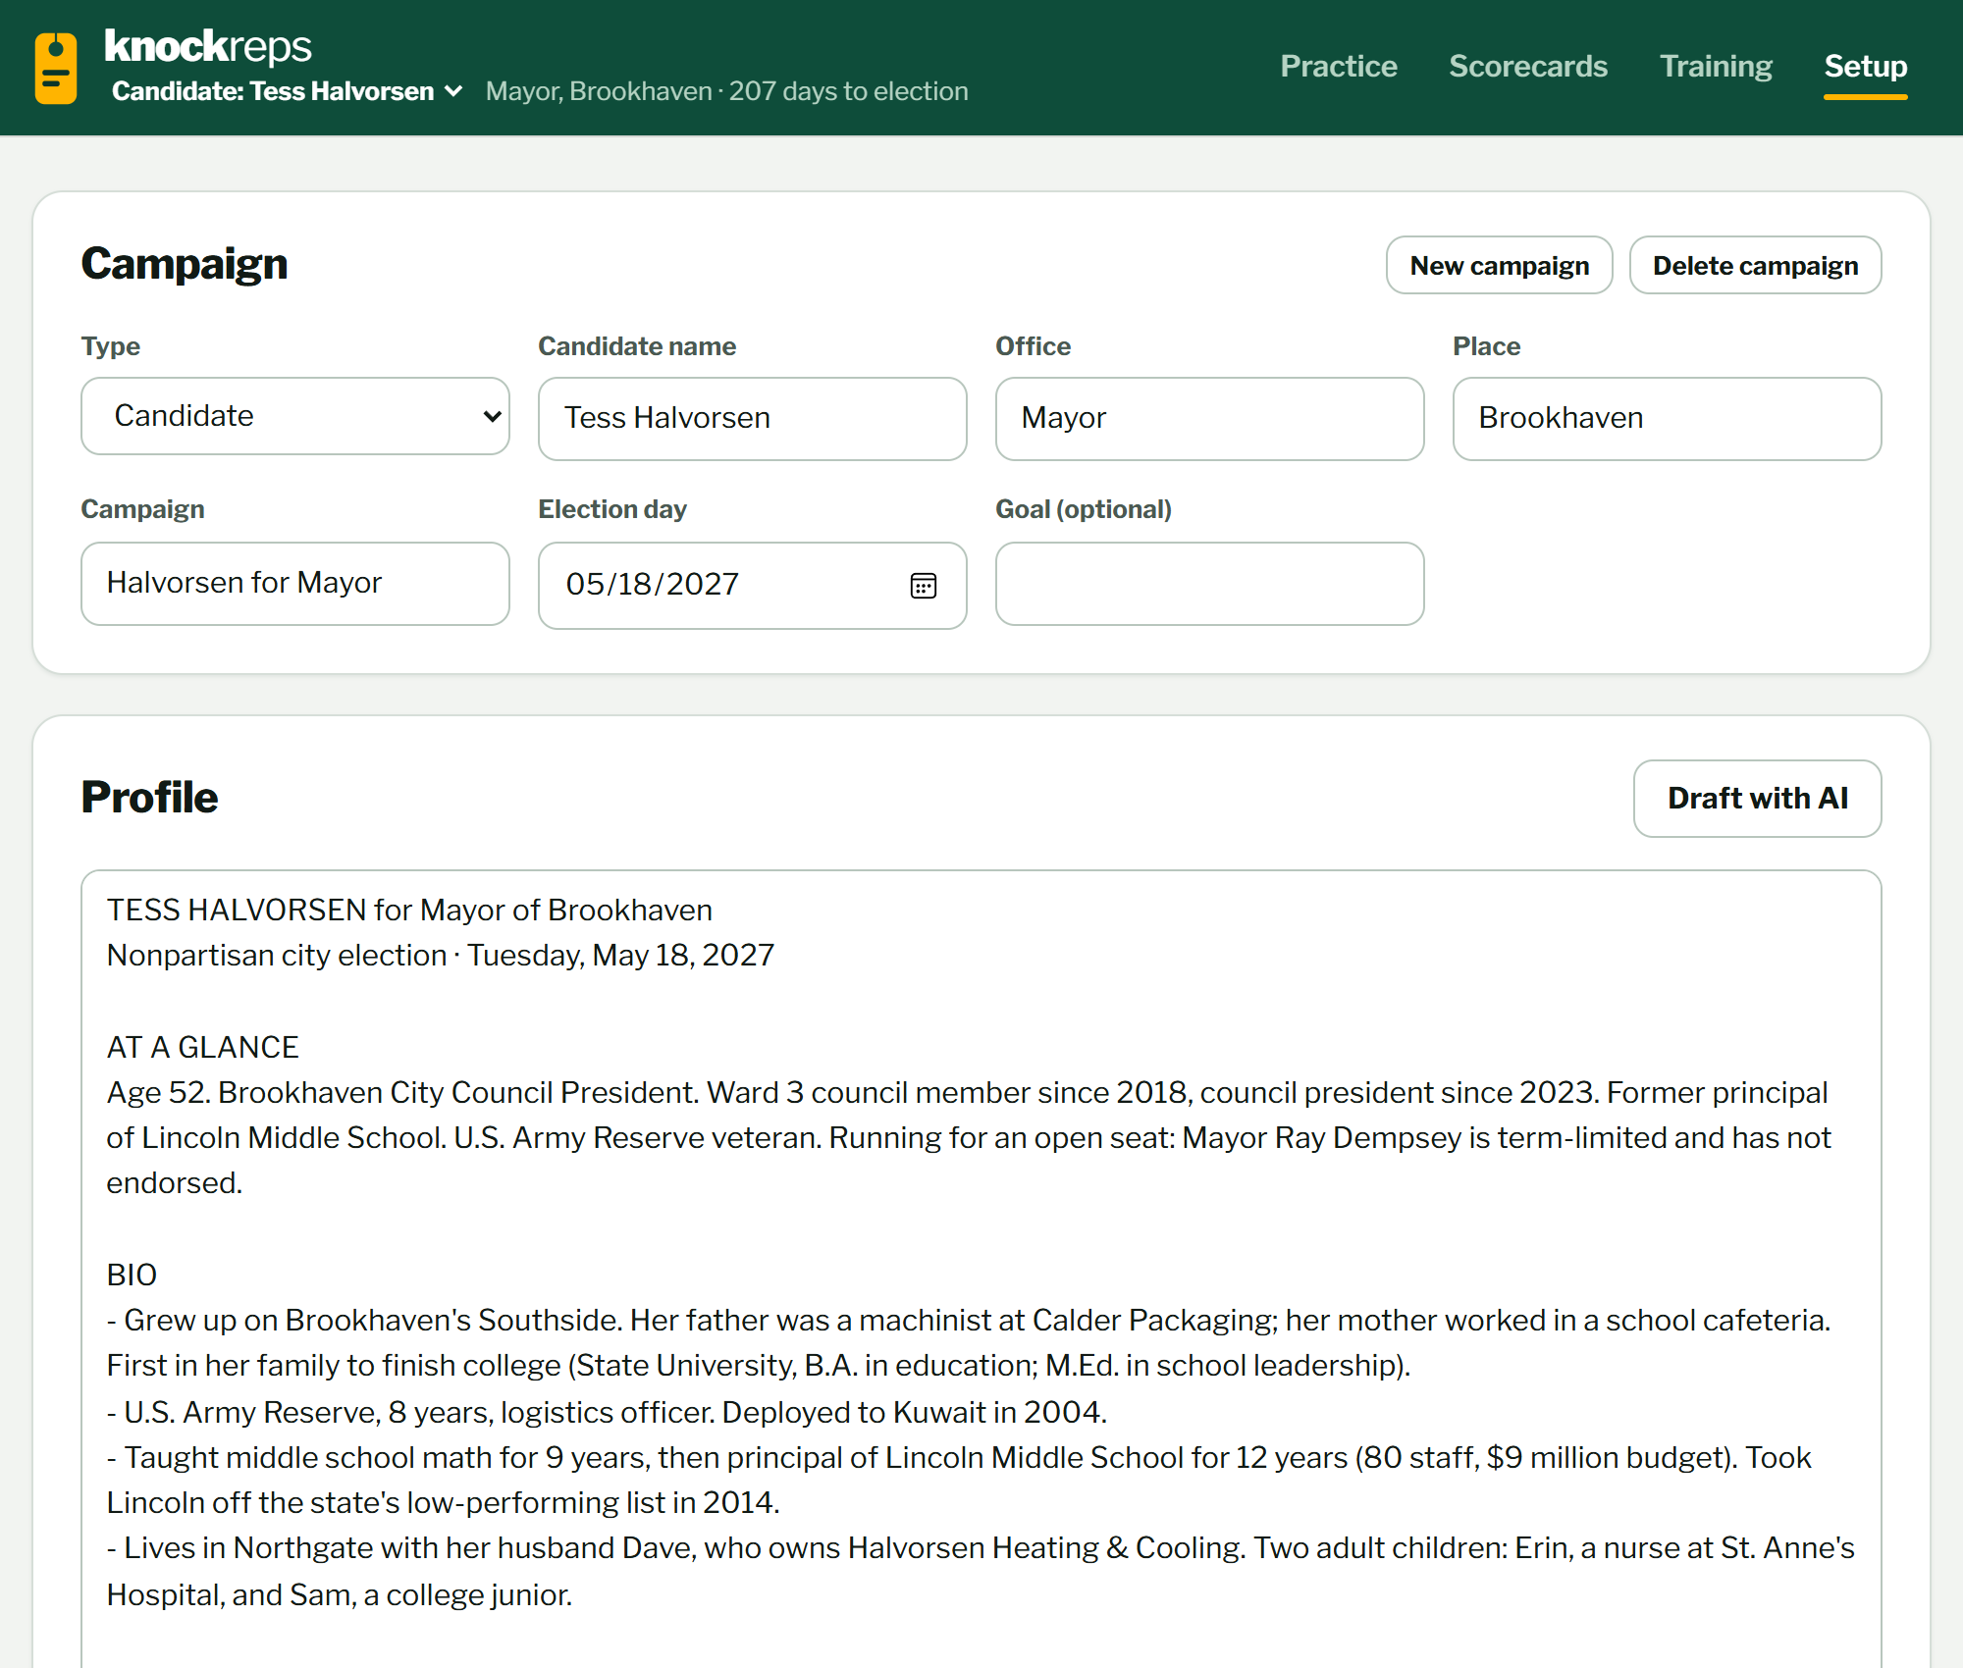Select the Setup tab

(x=1865, y=66)
